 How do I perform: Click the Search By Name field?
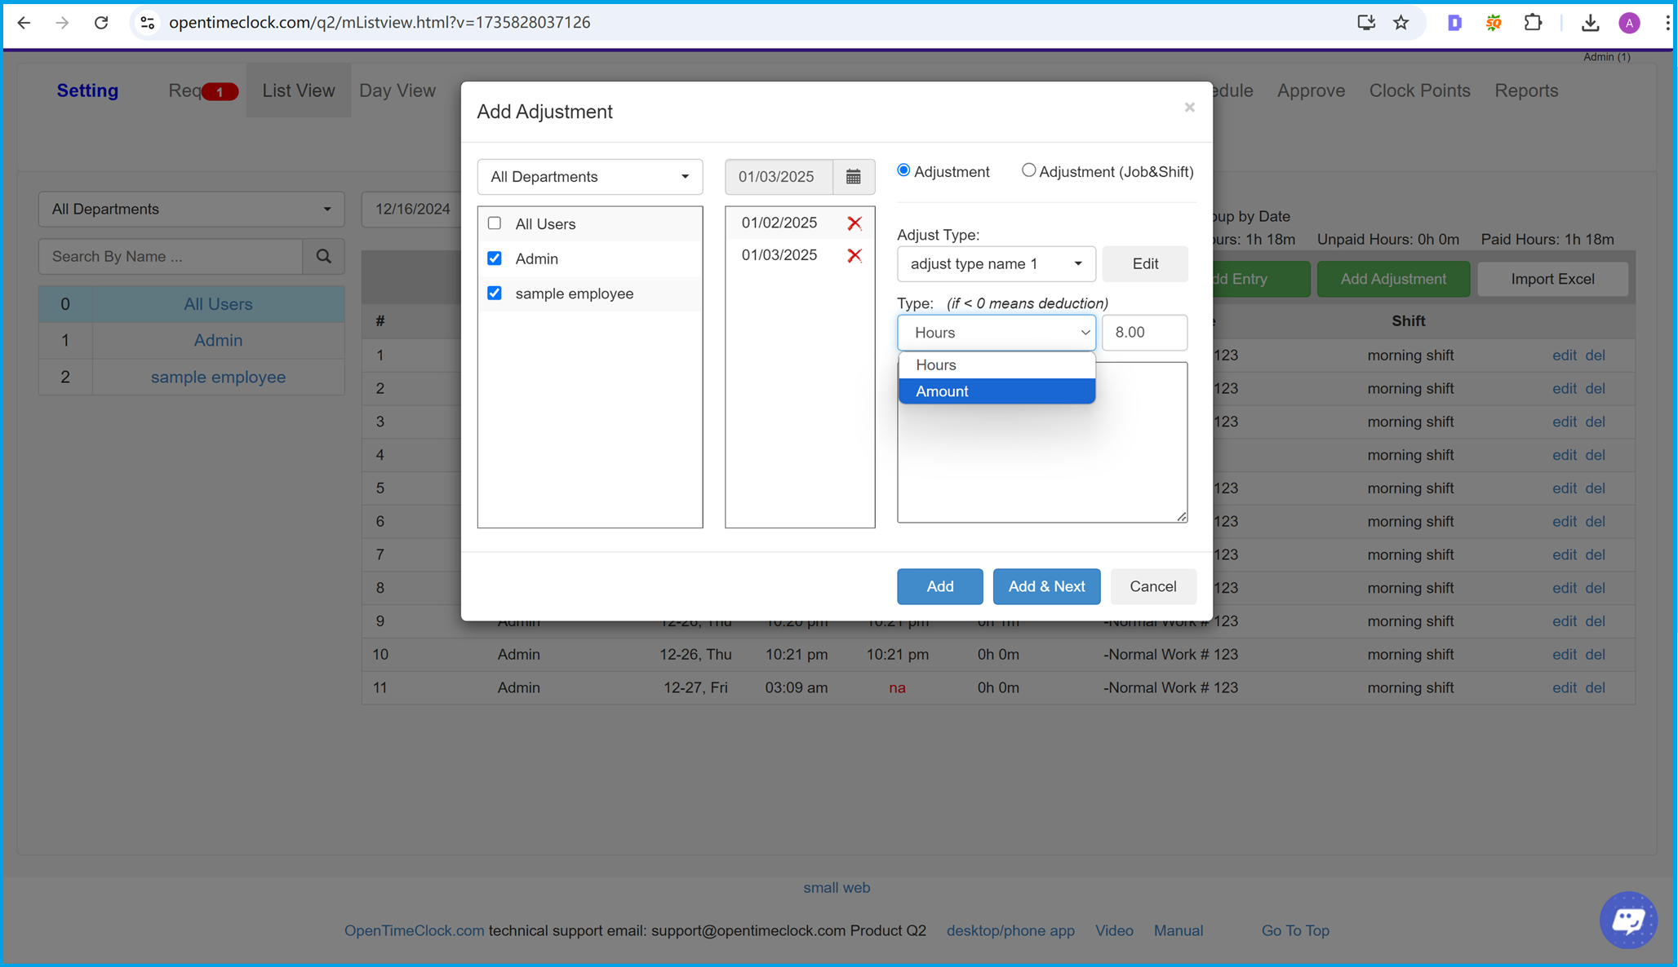(x=171, y=257)
